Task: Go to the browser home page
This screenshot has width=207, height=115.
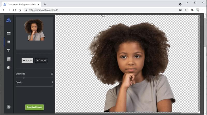Action: [x=20, y=10]
